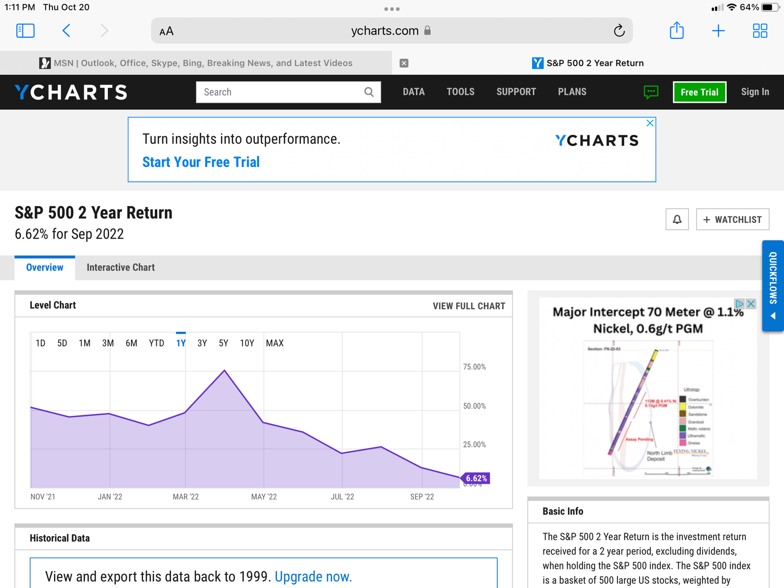Close the YCharts banner ad
Image resolution: width=784 pixels, height=588 pixels.
pos(650,123)
